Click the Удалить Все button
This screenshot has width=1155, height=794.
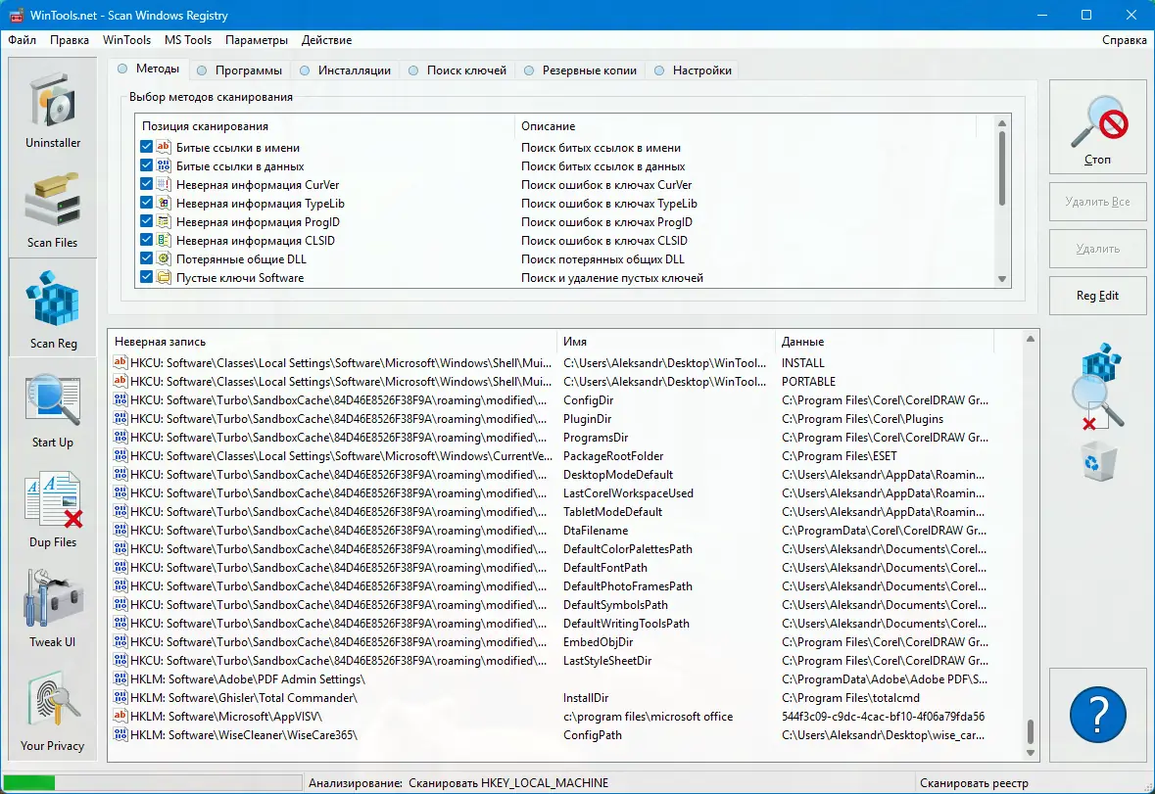(1097, 202)
